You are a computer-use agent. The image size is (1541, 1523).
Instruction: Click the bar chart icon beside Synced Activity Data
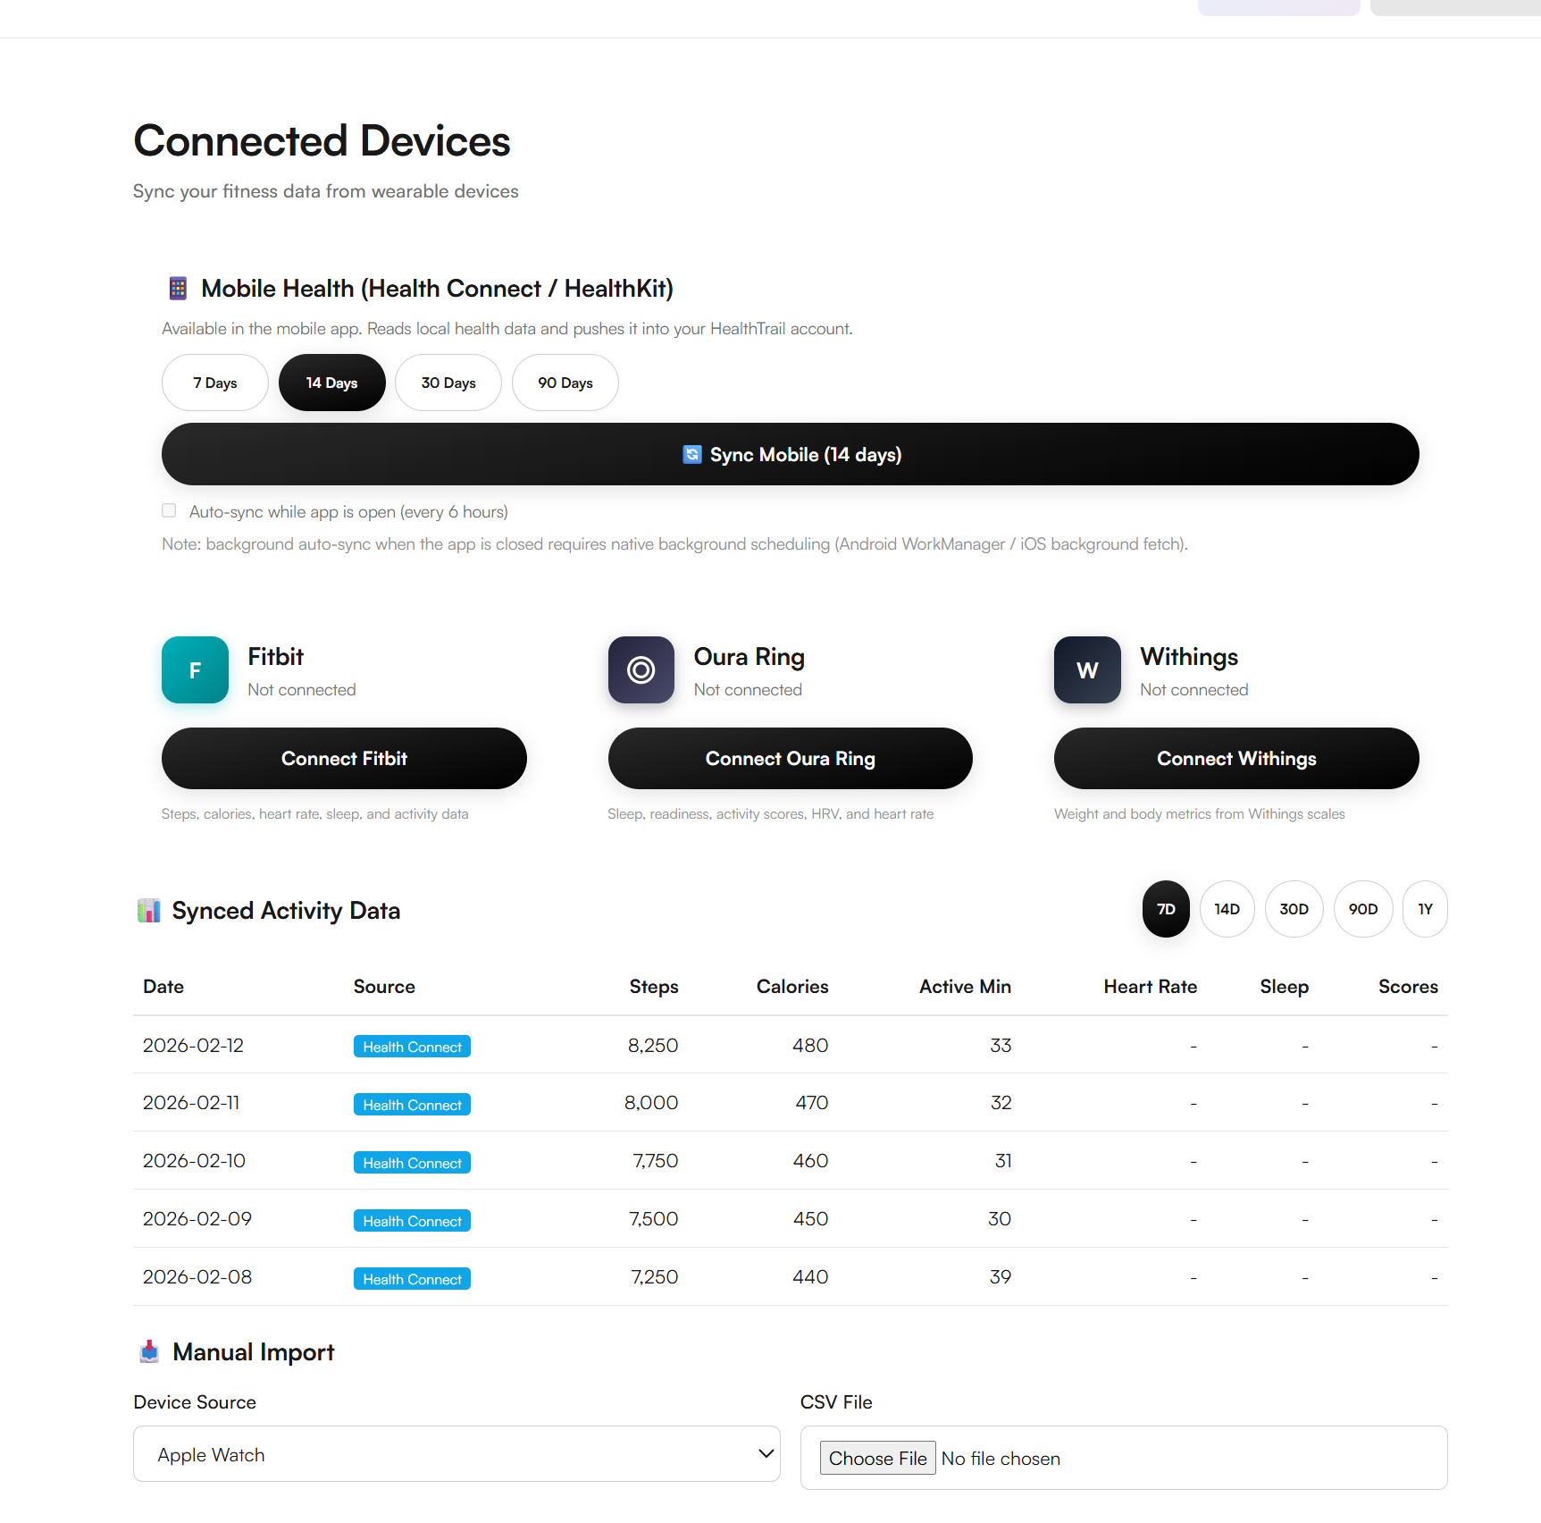pos(149,910)
